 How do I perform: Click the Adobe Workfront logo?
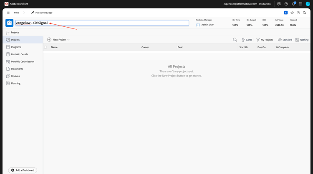coord(6,4)
